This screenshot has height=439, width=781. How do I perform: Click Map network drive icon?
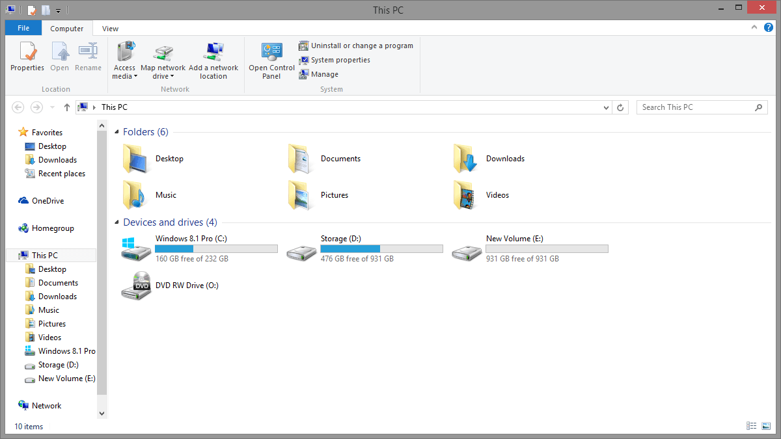pos(163,51)
